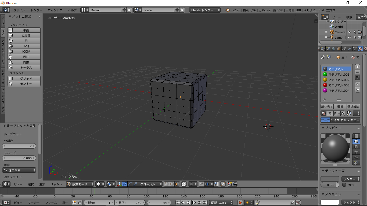Click the snap magnet icon in viewport header
Image resolution: width=367 pixels, height=206 pixels.
tap(201, 184)
